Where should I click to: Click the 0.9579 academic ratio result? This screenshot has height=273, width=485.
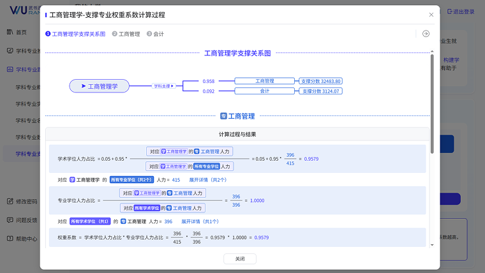tap(311, 159)
